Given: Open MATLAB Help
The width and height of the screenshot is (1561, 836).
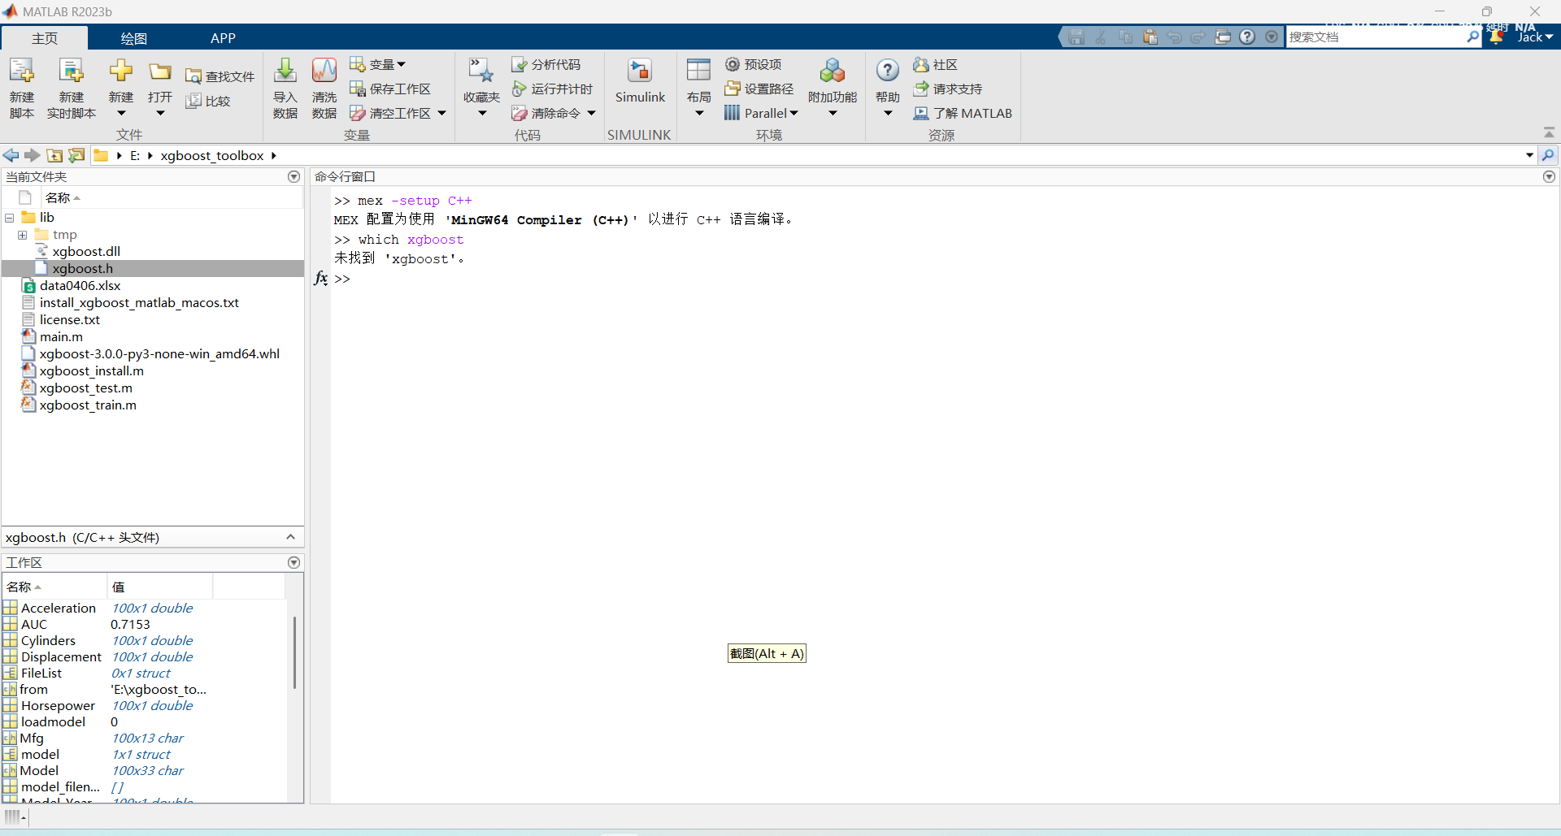Looking at the screenshot, I should point(887,81).
